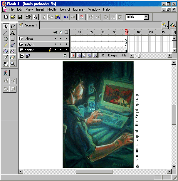
Task: Click the Save toolbar icon
Action: 20,17
